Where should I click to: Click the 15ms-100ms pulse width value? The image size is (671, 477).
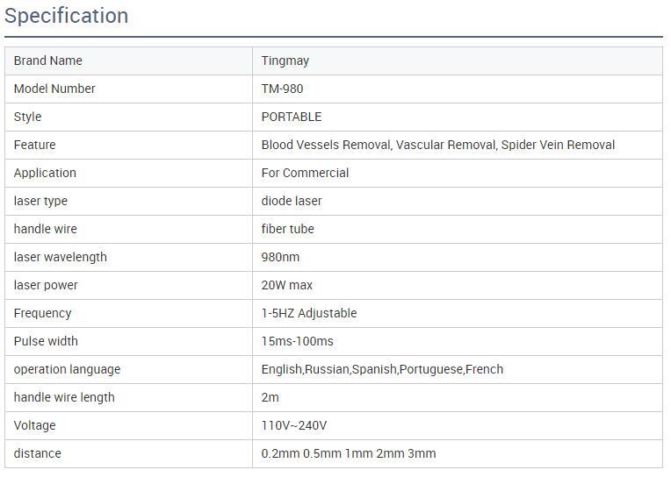[298, 341]
